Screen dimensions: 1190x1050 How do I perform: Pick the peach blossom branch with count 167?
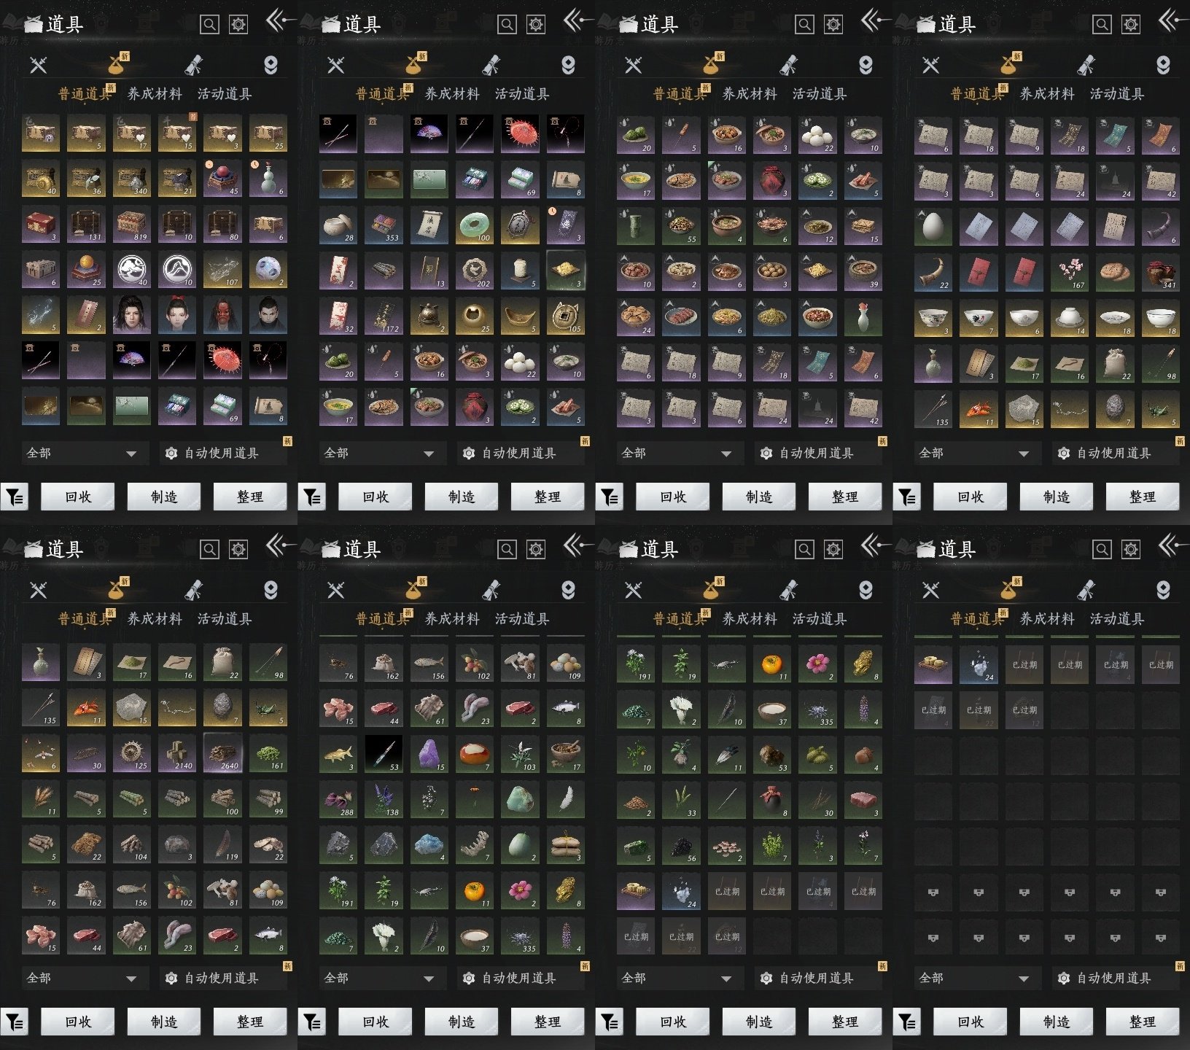(x=1069, y=271)
